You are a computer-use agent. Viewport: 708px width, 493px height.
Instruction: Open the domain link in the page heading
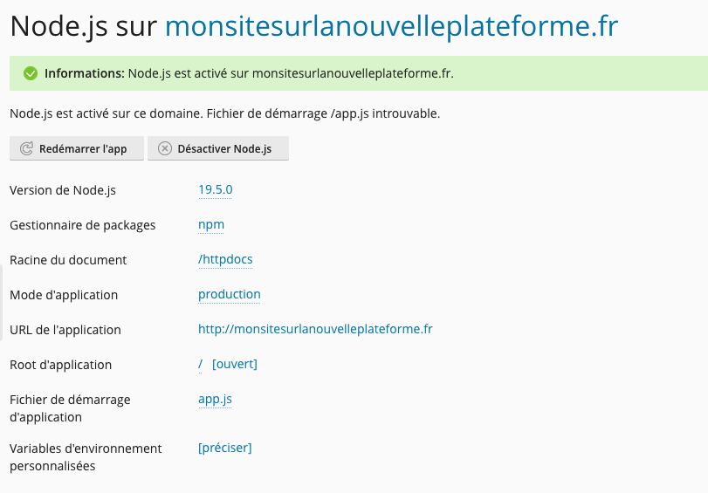click(391, 25)
